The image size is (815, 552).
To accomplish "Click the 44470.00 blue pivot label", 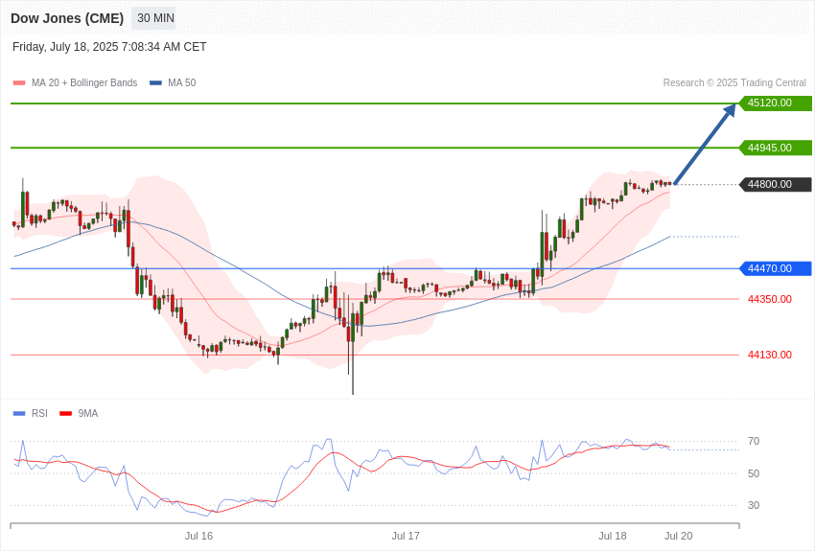I will coord(776,268).
